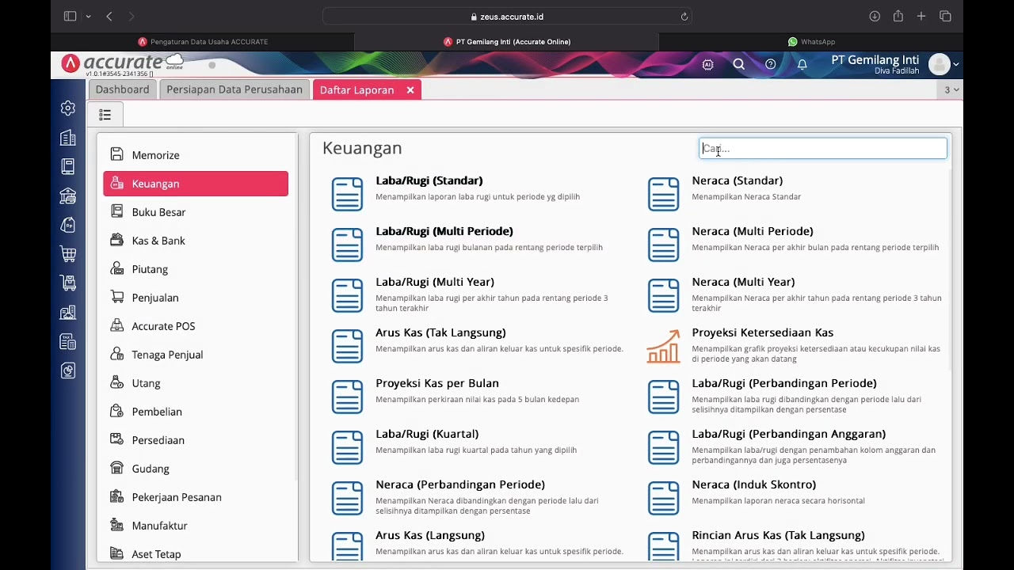
Task: Open the Tenaga Penjual category
Action: pos(196,355)
